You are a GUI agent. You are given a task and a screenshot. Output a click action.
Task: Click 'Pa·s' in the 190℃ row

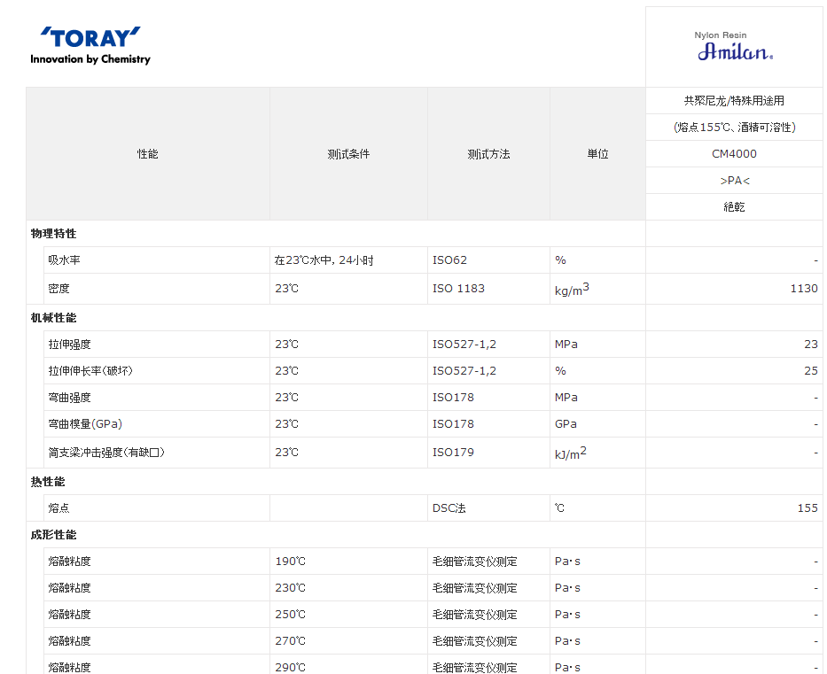(x=567, y=562)
